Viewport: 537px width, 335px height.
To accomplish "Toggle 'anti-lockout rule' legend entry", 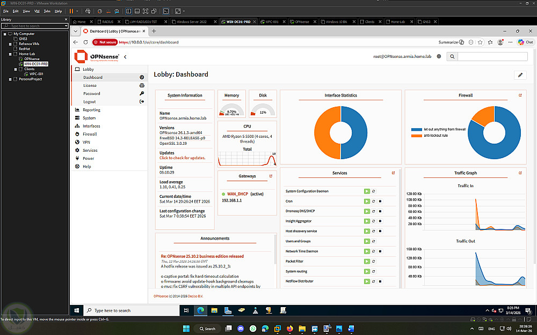I will pos(430,136).
